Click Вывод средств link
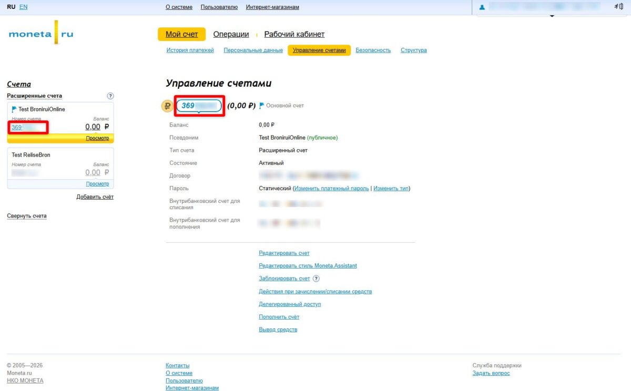Image resolution: width=631 pixels, height=391 pixels. pos(278,330)
